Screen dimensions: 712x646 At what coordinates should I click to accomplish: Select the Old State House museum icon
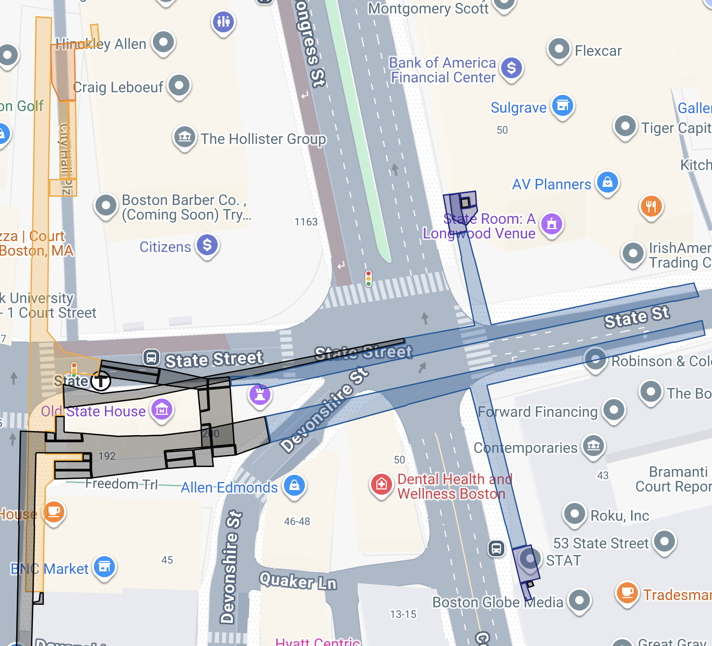[162, 410]
